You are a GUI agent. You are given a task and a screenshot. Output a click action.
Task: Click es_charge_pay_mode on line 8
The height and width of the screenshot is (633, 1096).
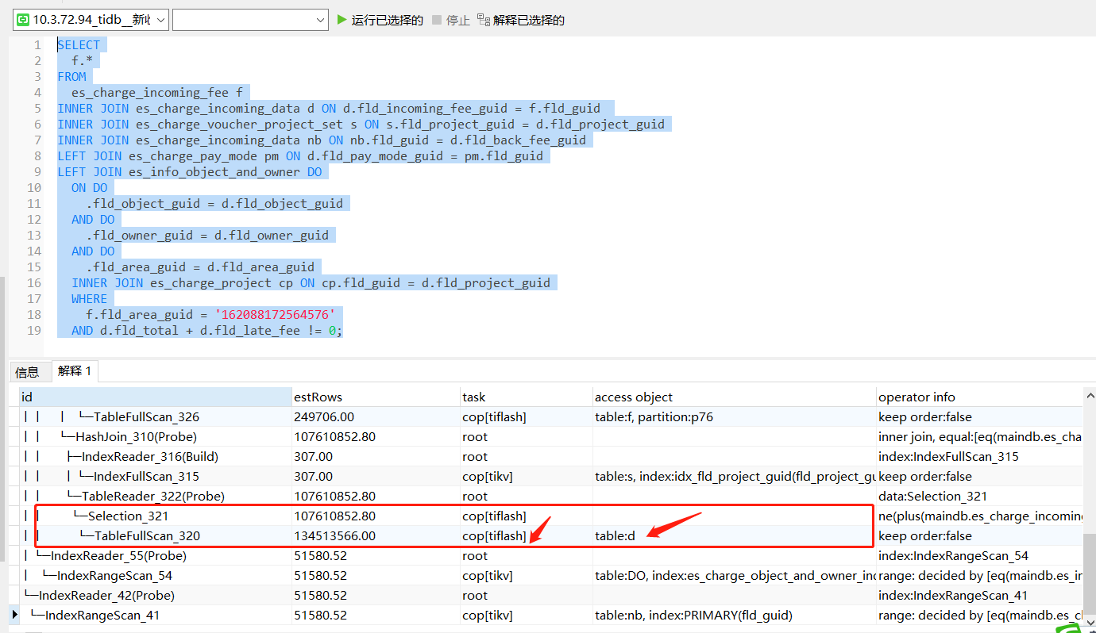pos(193,155)
